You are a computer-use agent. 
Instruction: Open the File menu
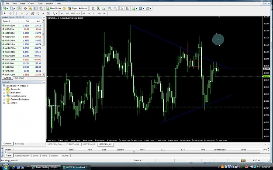pos(7,3)
